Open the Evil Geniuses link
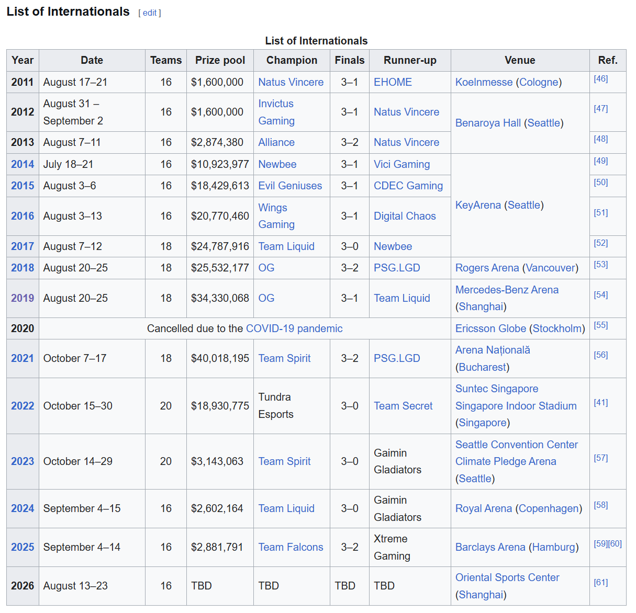This screenshot has height=613, width=636. click(290, 186)
